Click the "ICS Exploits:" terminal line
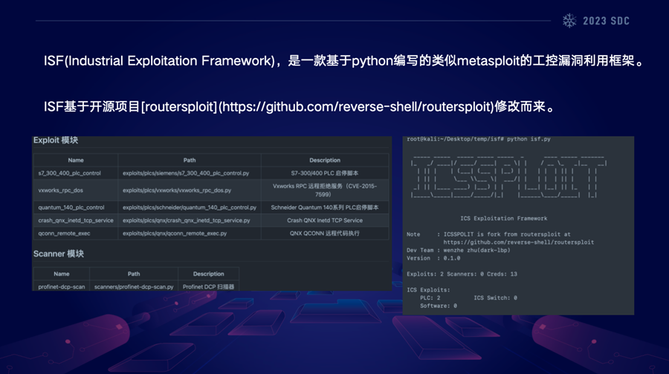This screenshot has width=669, height=374. pos(428,290)
